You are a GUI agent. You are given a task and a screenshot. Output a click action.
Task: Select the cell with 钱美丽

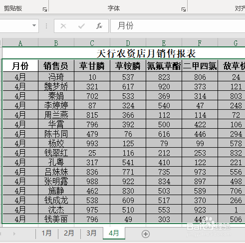point(56,219)
